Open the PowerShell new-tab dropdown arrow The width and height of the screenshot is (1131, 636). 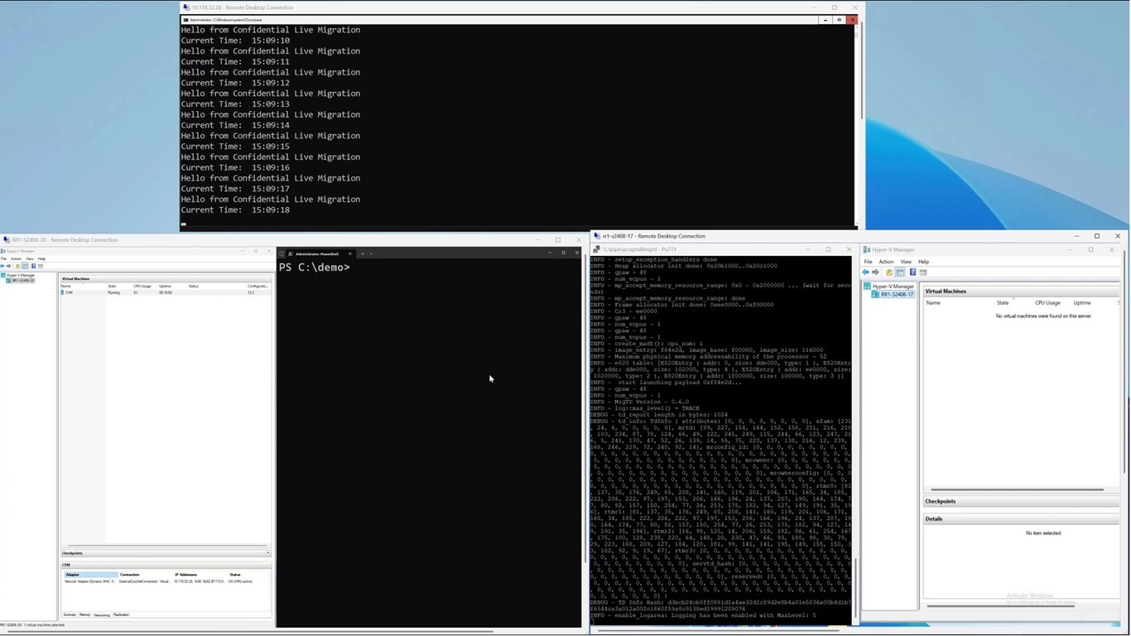click(x=371, y=253)
